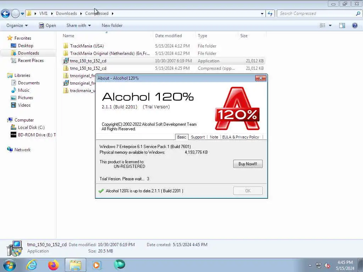Open the Music library
Viewport: 363px width, 272px height.
[x=20, y=90]
